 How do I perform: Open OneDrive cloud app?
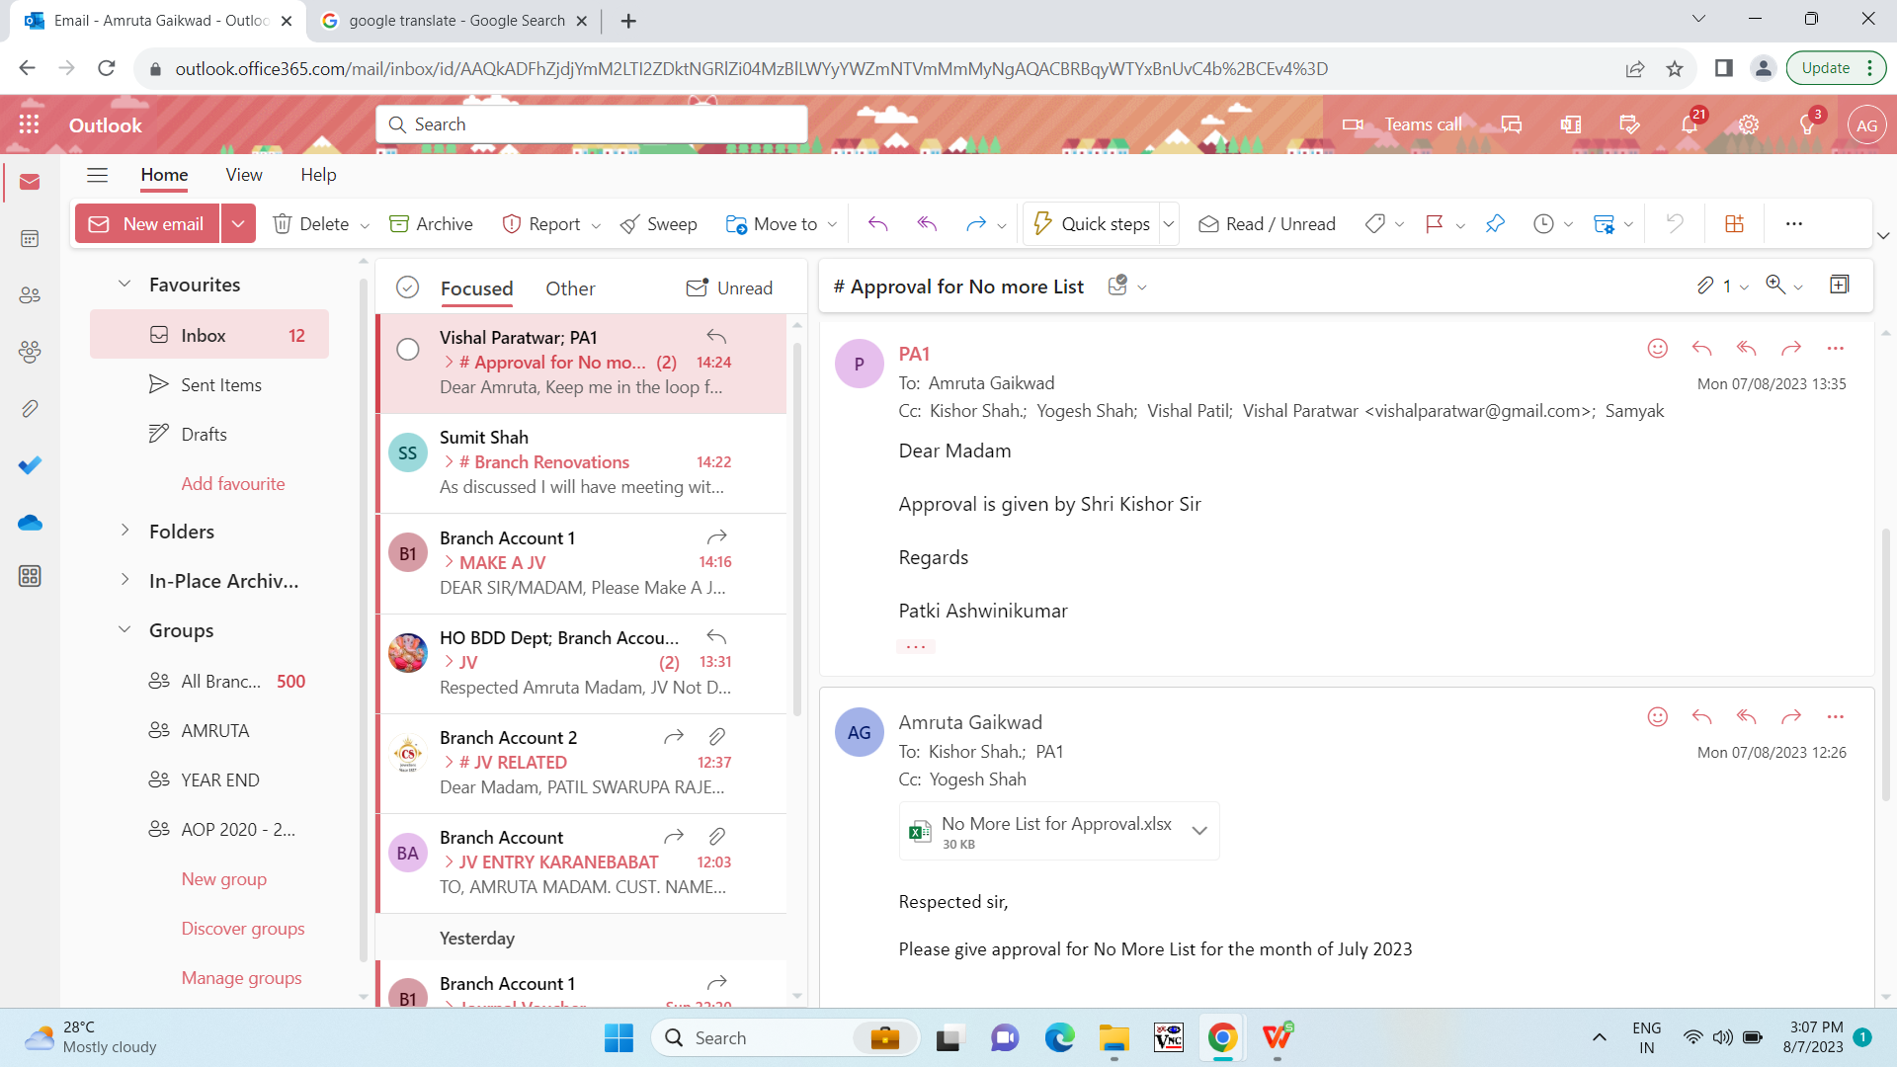click(x=30, y=522)
